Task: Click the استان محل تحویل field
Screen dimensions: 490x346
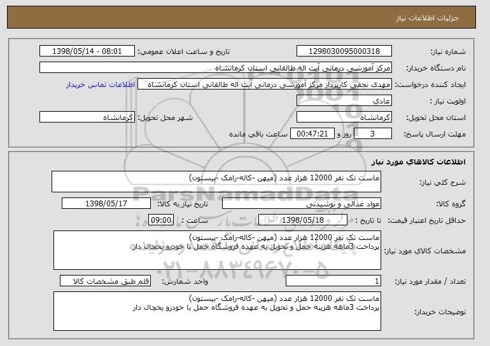Action: click(344, 117)
